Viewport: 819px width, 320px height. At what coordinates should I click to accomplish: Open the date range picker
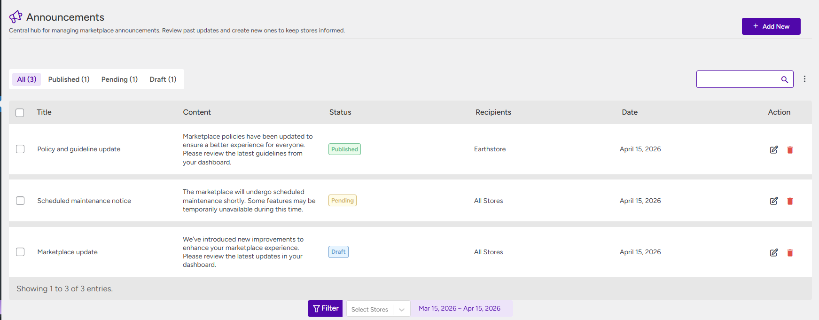pyautogui.click(x=459, y=309)
